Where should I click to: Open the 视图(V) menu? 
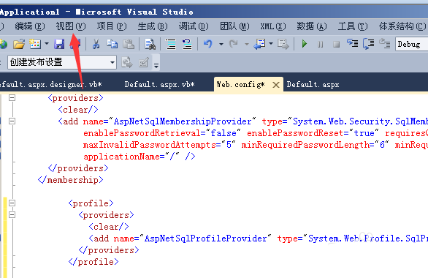pyautogui.click(x=71, y=26)
